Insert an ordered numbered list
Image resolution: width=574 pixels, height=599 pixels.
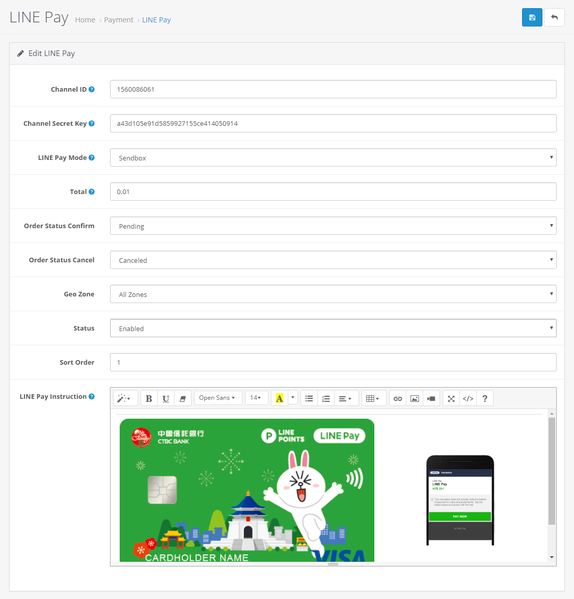[x=326, y=398]
